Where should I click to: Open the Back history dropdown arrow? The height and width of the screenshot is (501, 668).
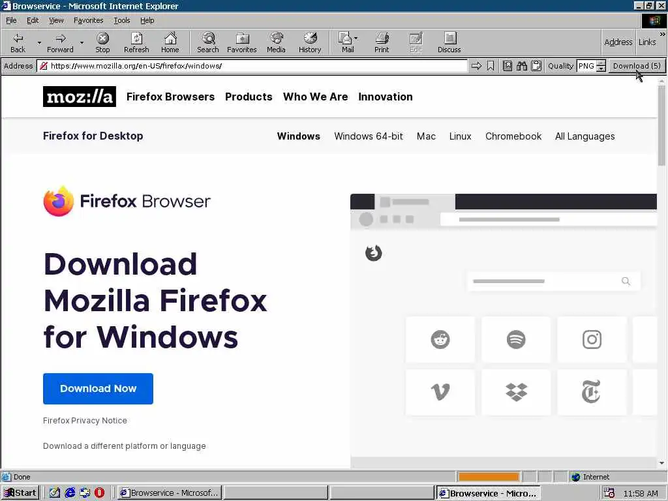39,42
